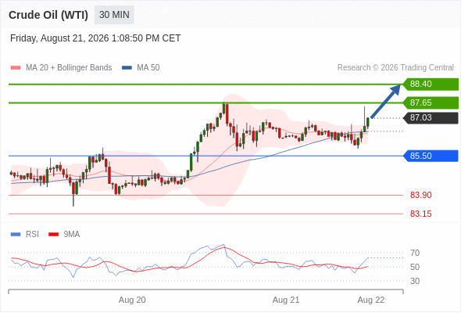
Task: Click the MA 20 + Bollinger Bands legend text
Action: point(69,68)
